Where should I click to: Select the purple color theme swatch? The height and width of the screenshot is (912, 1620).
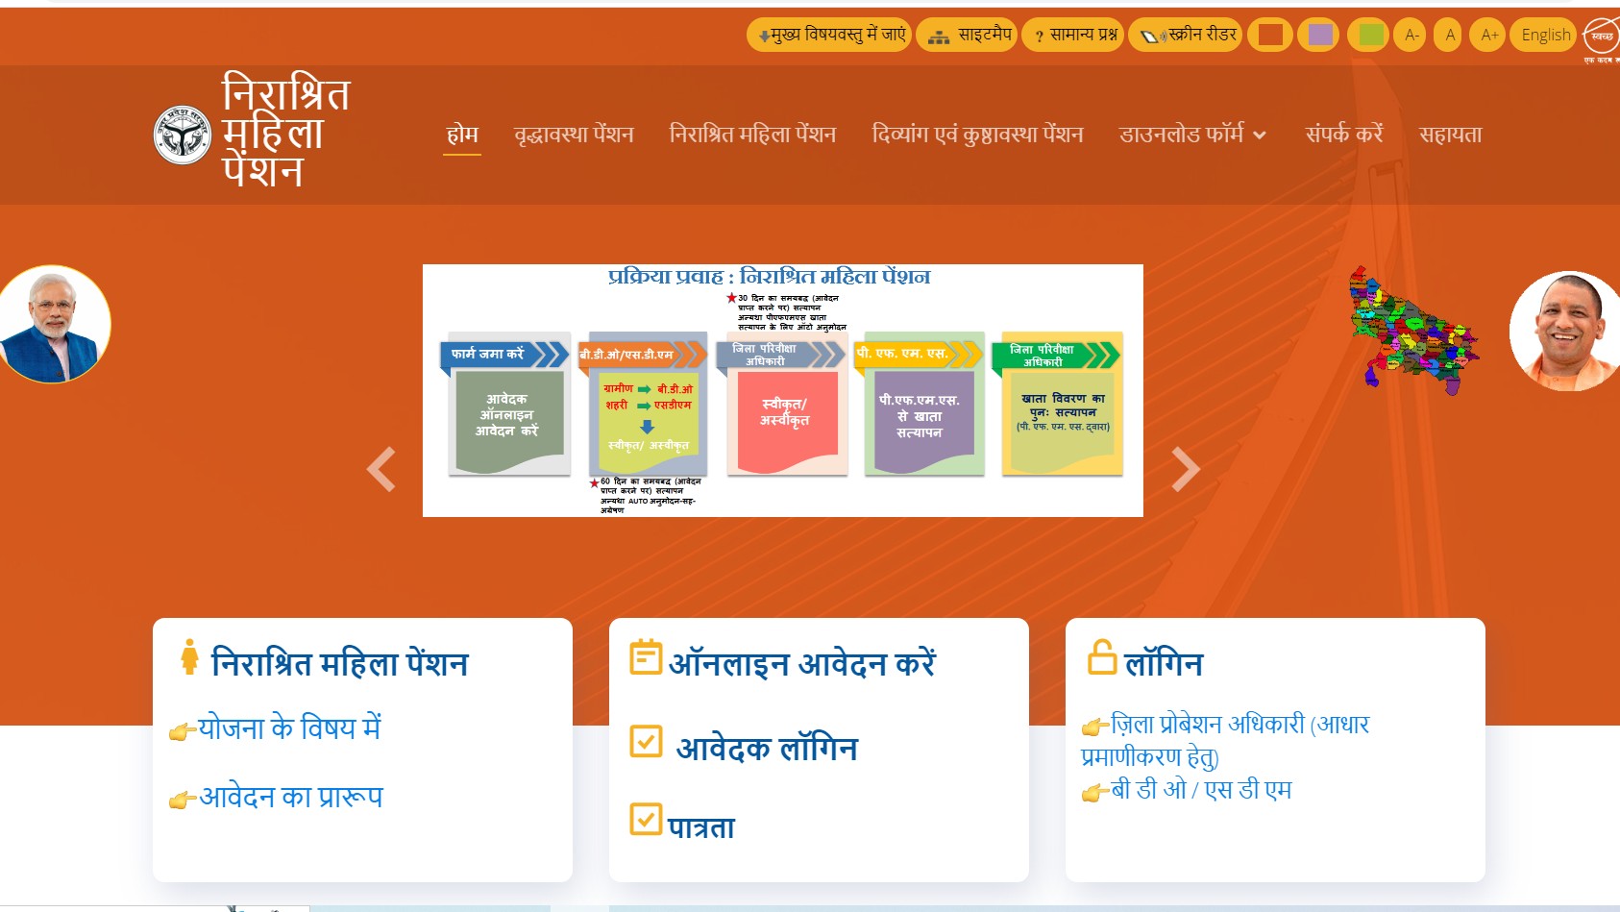(1319, 35)
